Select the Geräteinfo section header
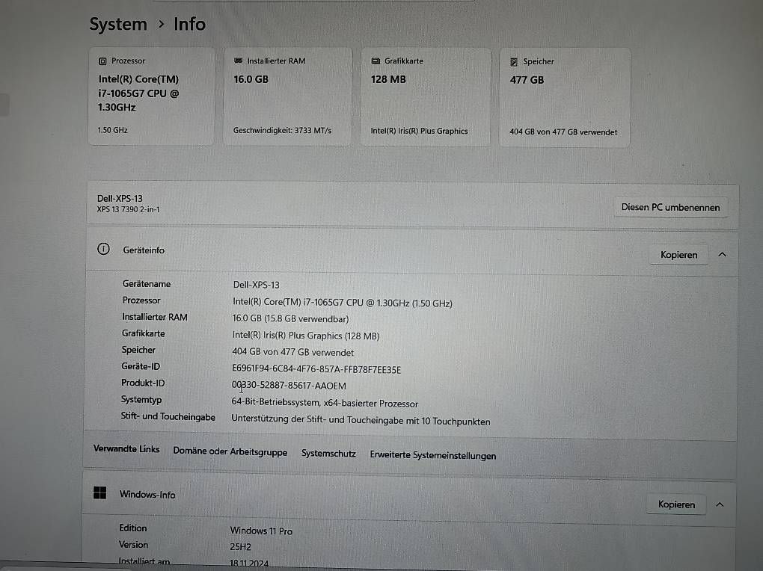 pos(413,253)
